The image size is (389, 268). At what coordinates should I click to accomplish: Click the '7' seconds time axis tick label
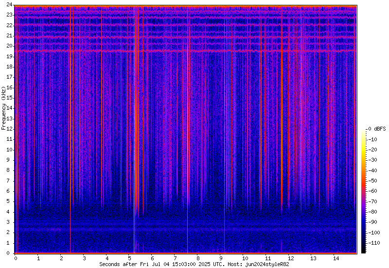click(175, 259)
